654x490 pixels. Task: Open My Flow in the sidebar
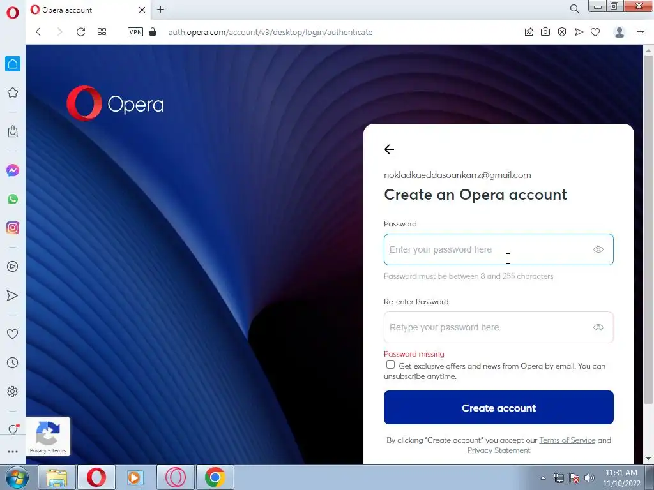tap(13, 295)
